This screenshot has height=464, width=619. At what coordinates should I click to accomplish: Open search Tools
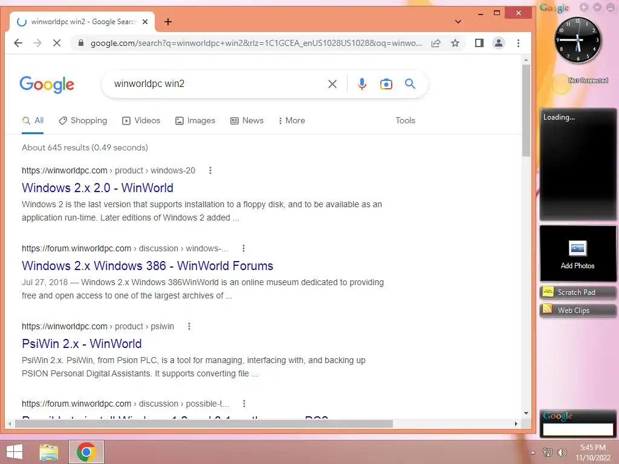tap(406, 120)
